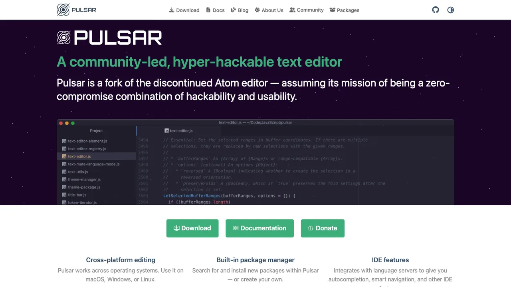Toggle the dark mode color scheme
This screenshot has width=511, height=287.
pos(451,10)
